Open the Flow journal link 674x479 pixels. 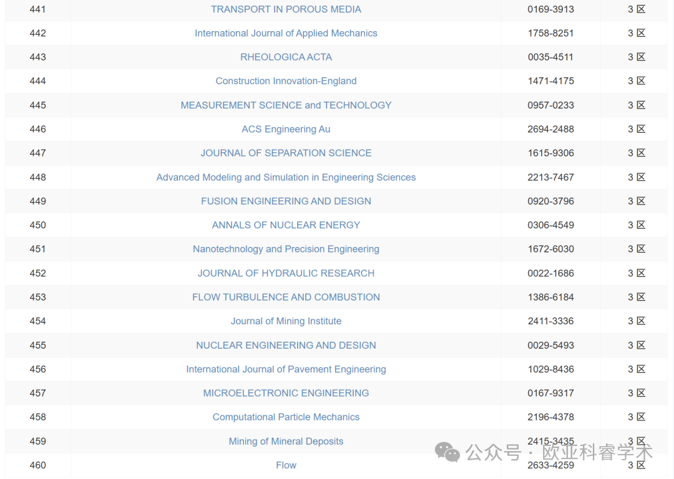[286, 465]
